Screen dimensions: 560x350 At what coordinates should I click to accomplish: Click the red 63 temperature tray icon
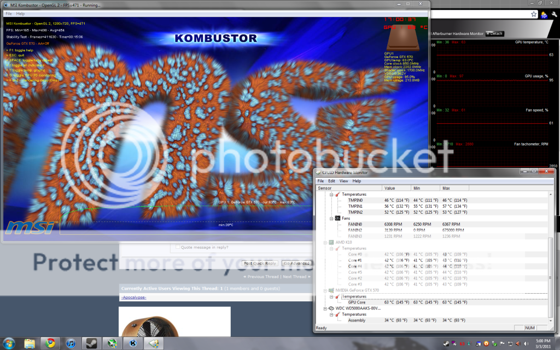click(462, 343)
